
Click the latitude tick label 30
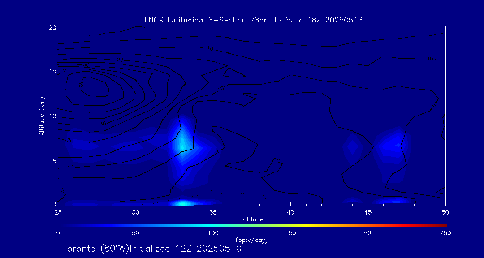tap(135, 212)
